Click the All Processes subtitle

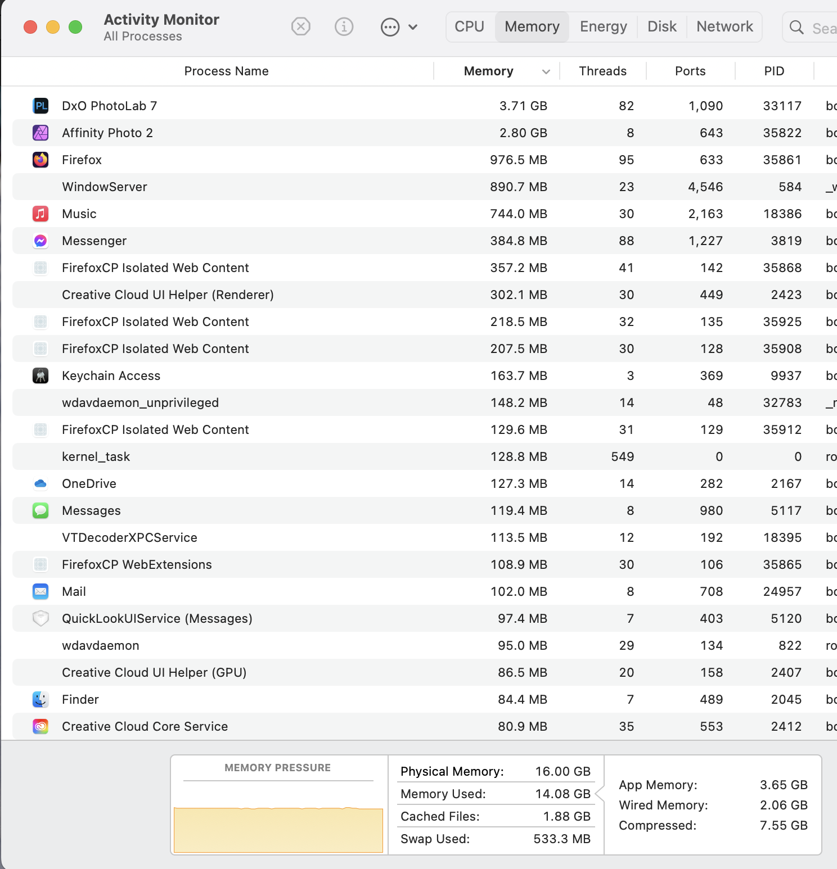(x=143, y=37)
